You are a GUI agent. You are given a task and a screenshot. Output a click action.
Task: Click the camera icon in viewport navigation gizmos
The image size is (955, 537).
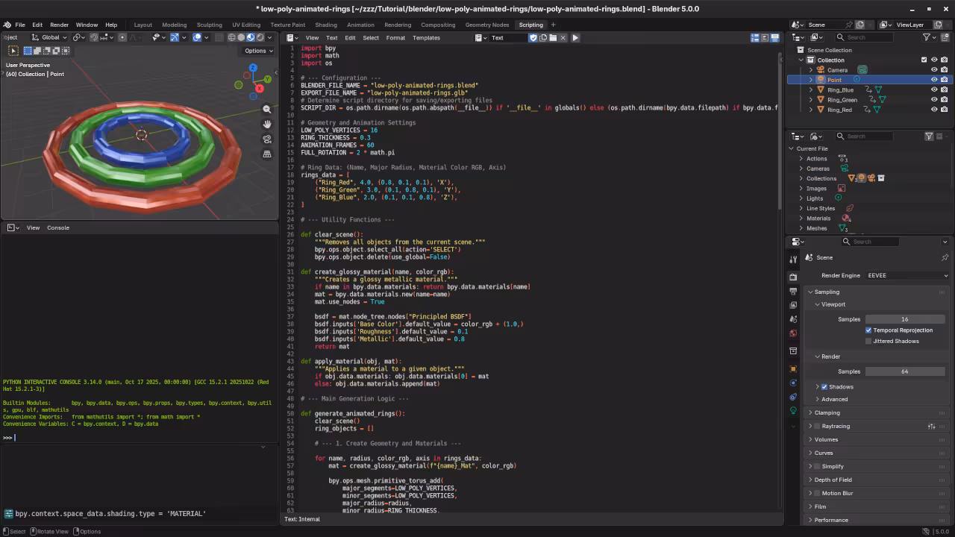click(x=268, y=139)
